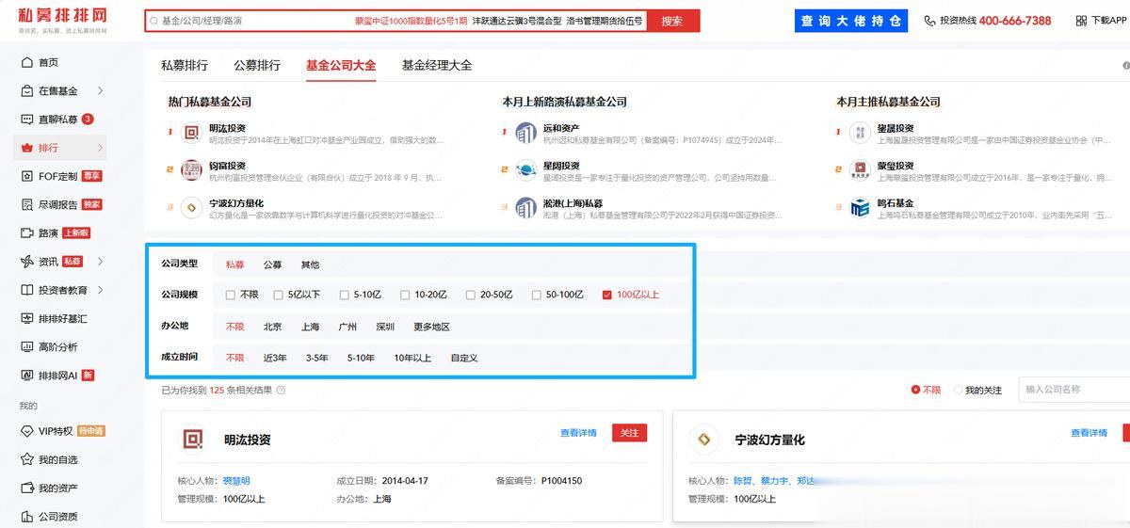Click the 星阔投资 logo

(525, 170)
